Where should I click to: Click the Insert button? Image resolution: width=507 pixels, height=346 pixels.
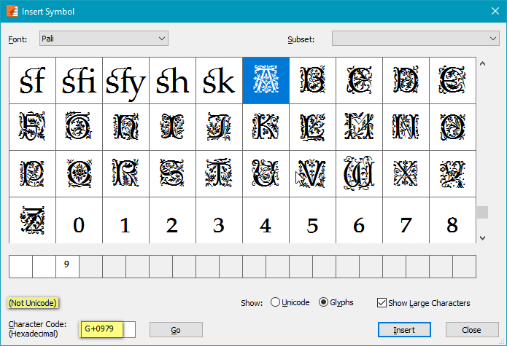point(404,330)
